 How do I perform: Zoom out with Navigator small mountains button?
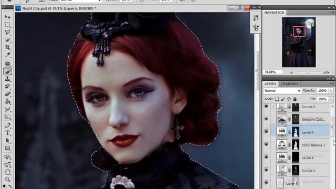pyautogui.click(x=291, y=72)
